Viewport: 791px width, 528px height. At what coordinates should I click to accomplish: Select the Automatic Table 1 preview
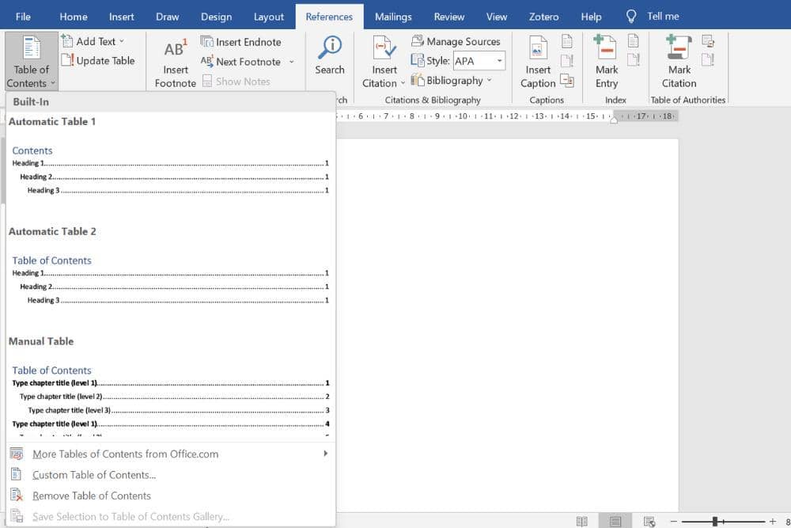[x=169, y=169]
